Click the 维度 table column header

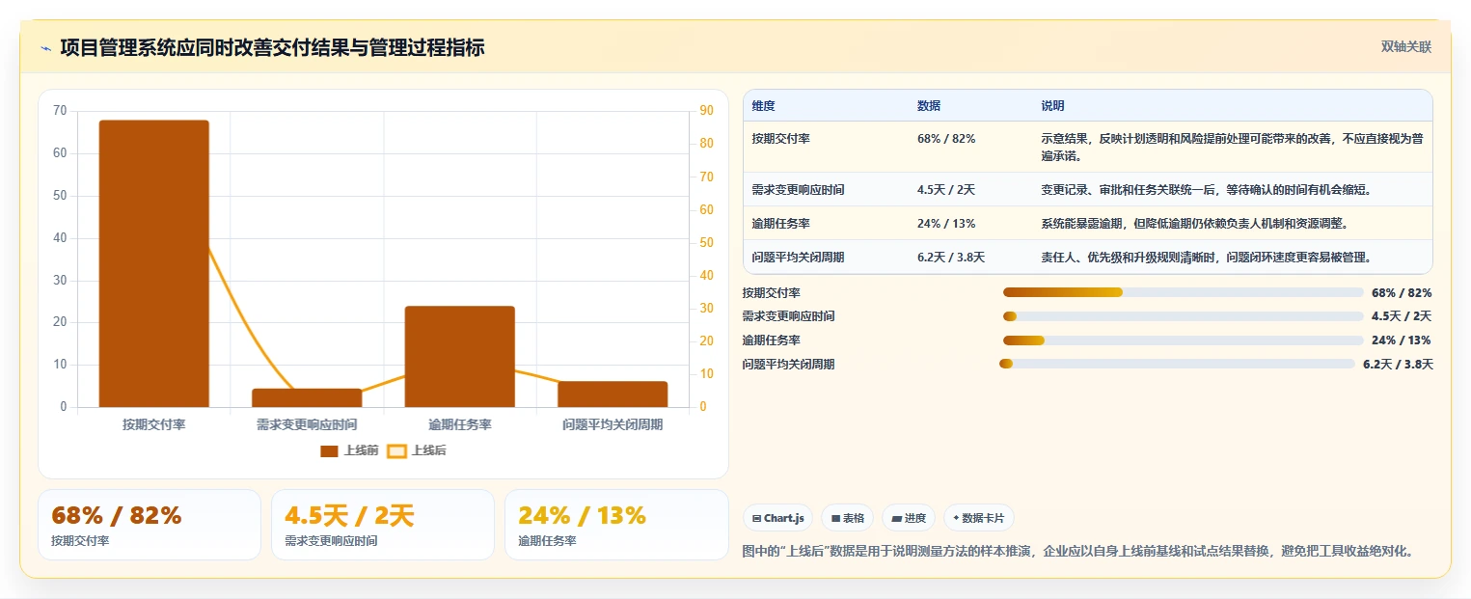764,105
